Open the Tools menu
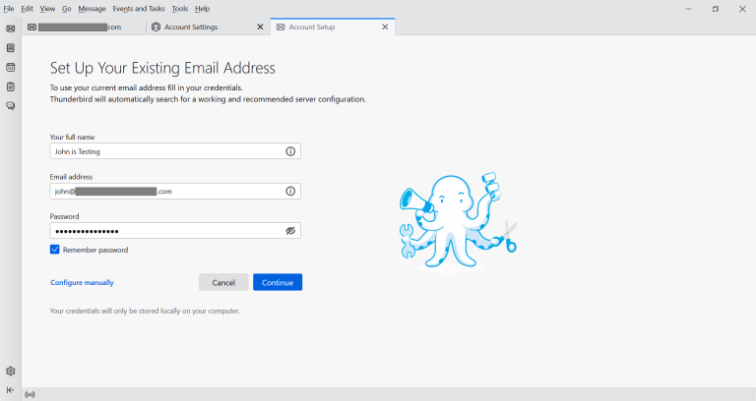 [x=180, y=9]
